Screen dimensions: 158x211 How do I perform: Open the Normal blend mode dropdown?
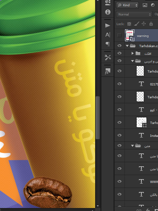(134, 15)
